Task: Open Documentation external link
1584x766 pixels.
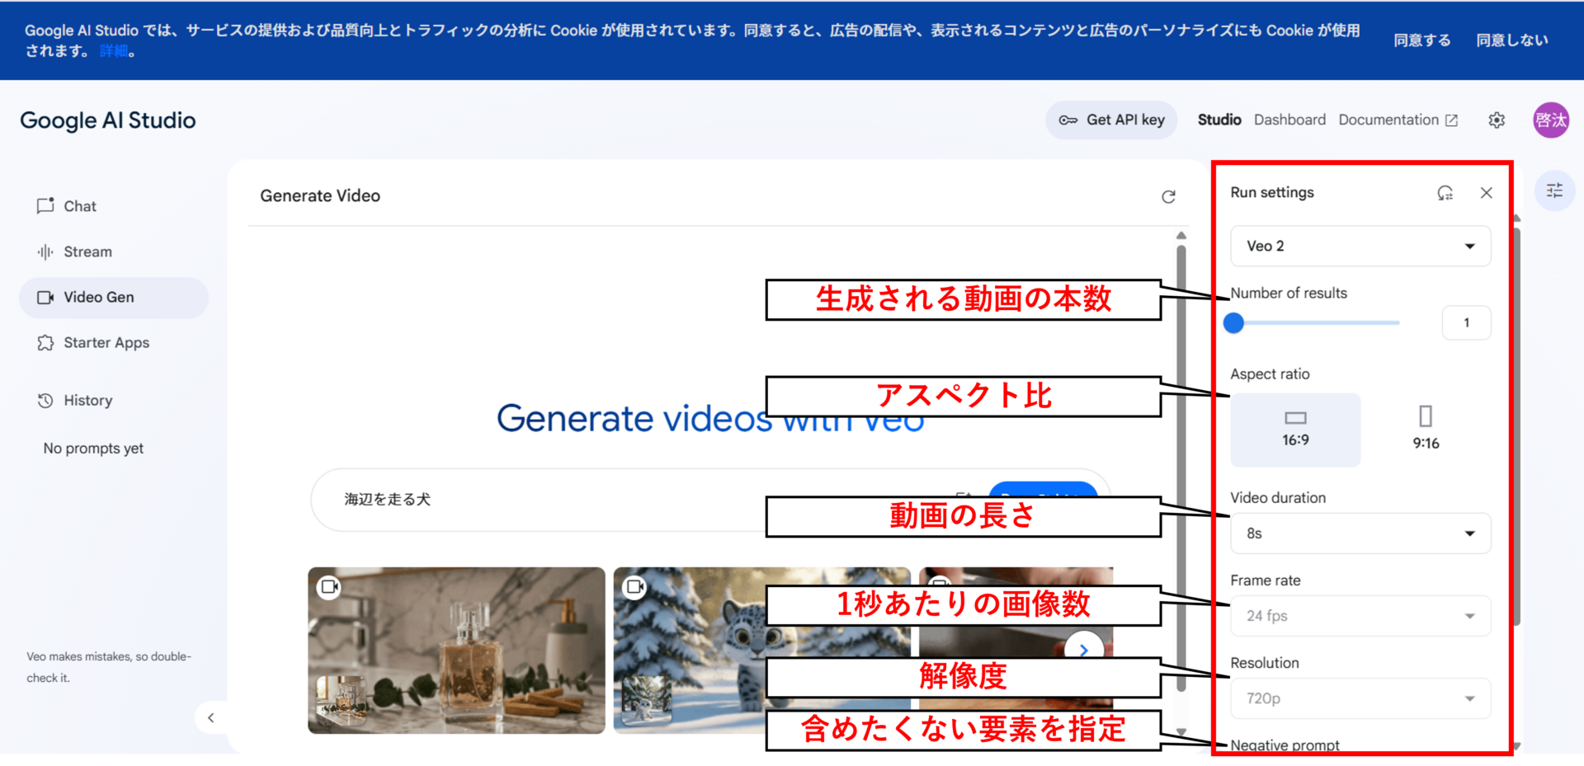Action: pyautogui.click(x=1398, y=120)
